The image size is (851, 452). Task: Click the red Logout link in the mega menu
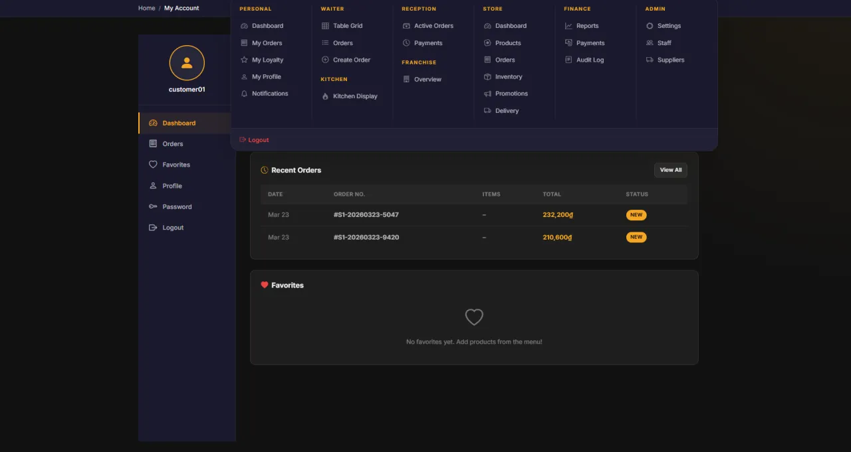point(254,140)
